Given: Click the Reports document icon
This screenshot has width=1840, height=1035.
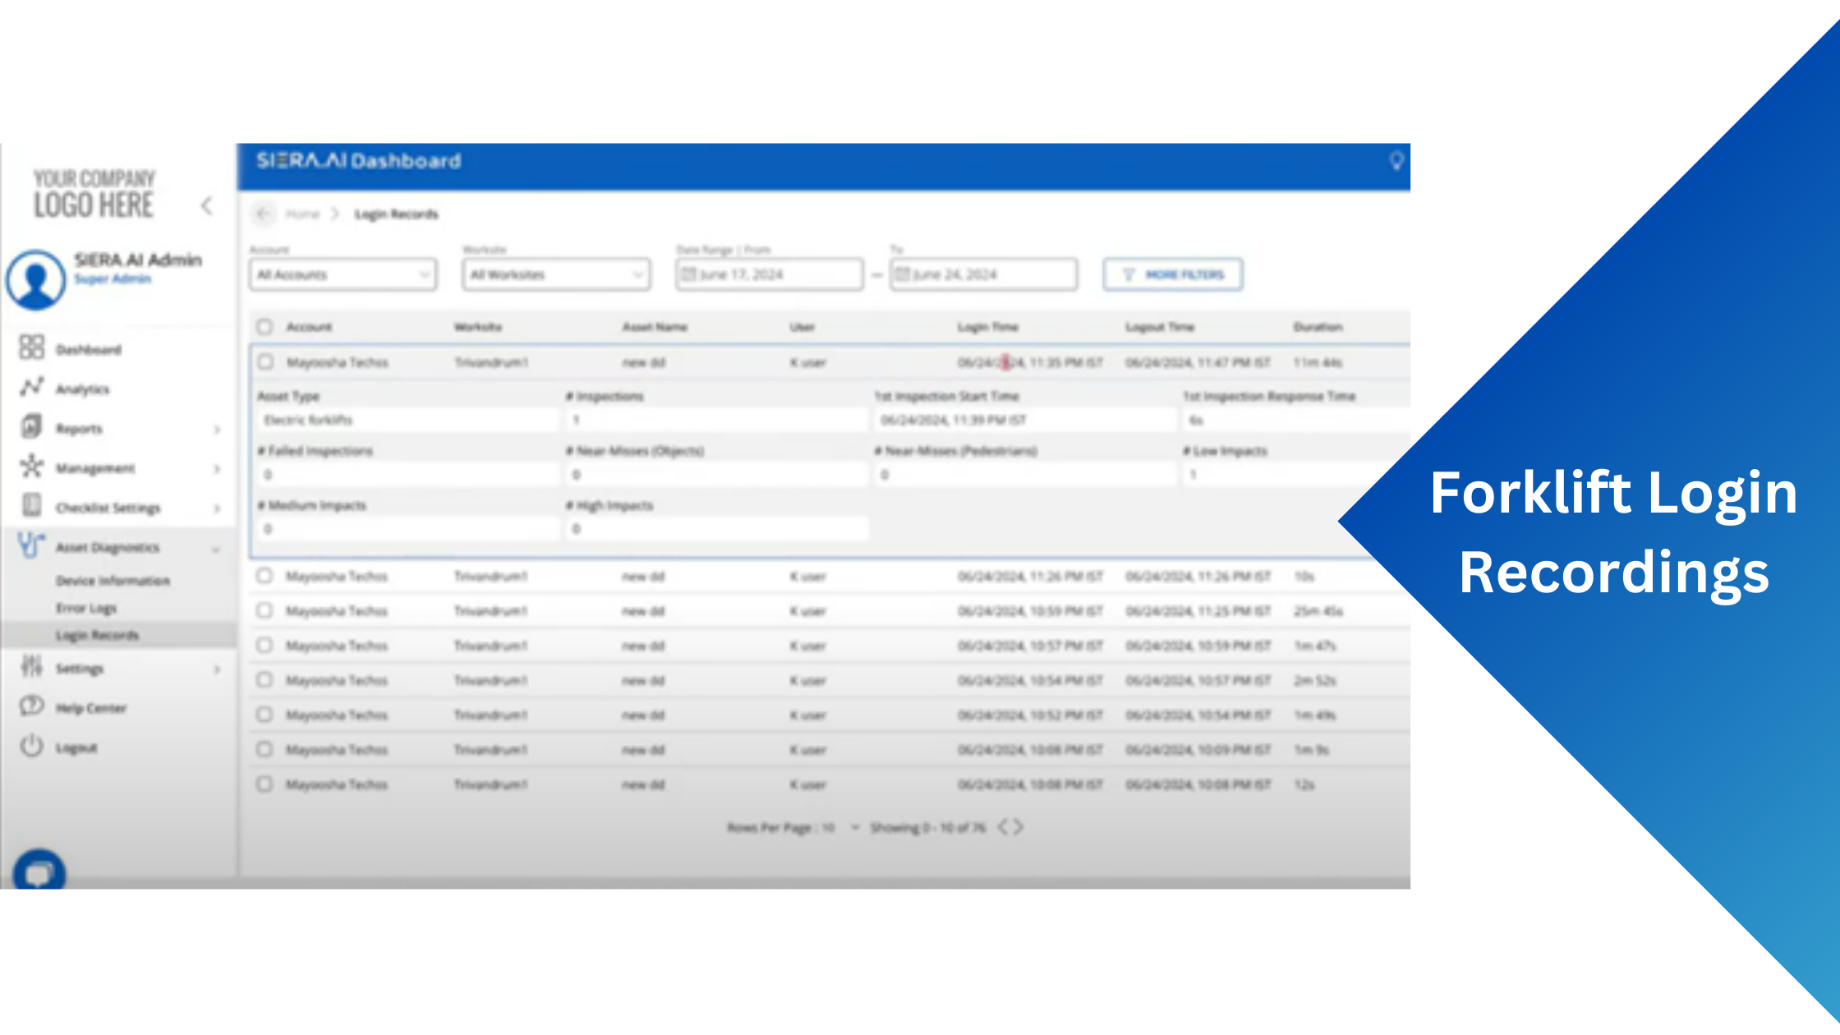Looking at the screenshot, I should coord(31,427).
